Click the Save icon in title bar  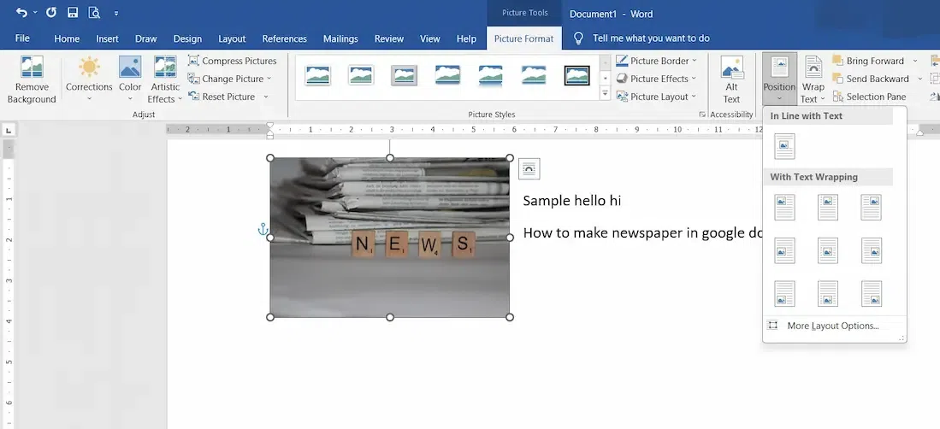(x=73, y=13)
